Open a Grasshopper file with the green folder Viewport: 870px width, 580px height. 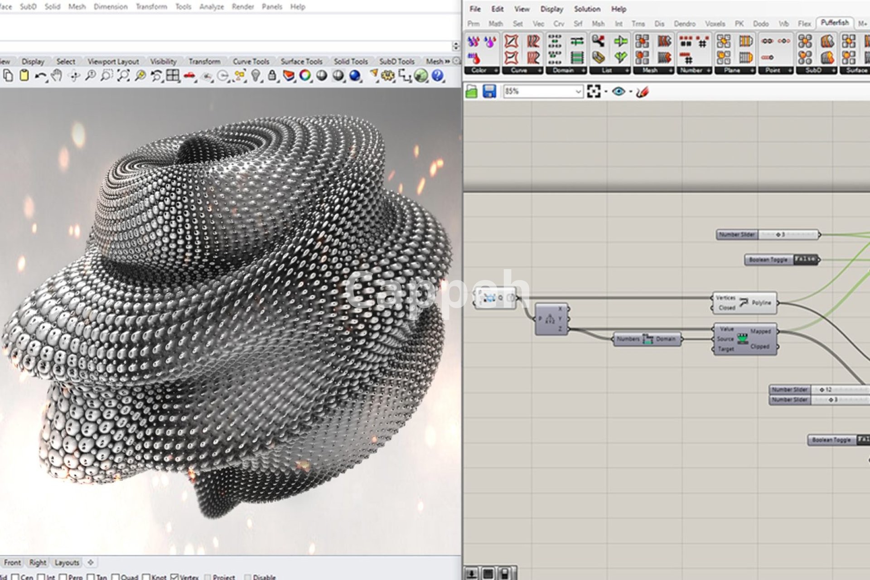(472, 92)
